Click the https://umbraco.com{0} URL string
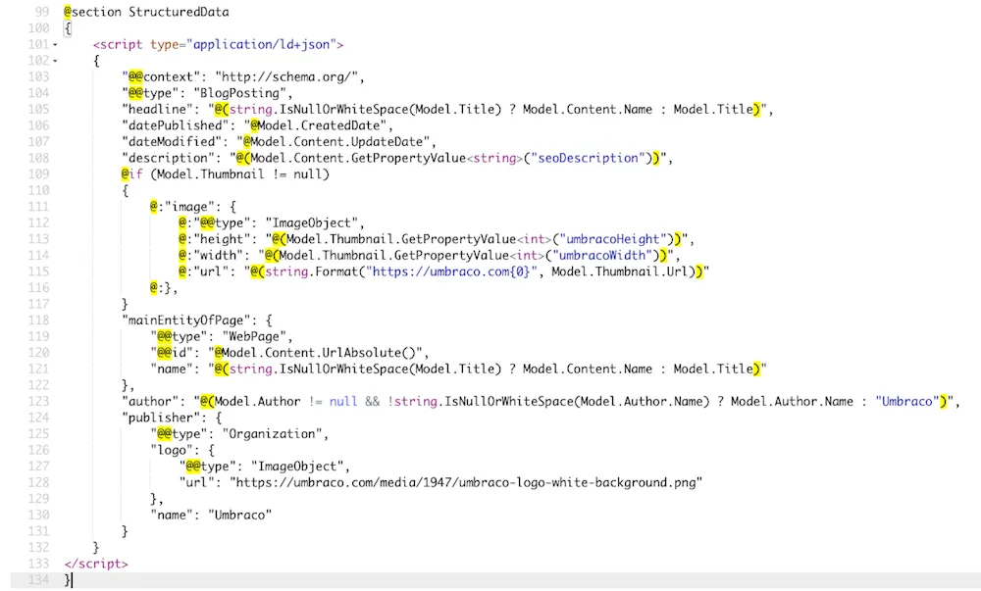This screenshot has height=591, width=981. coord(445,271)
